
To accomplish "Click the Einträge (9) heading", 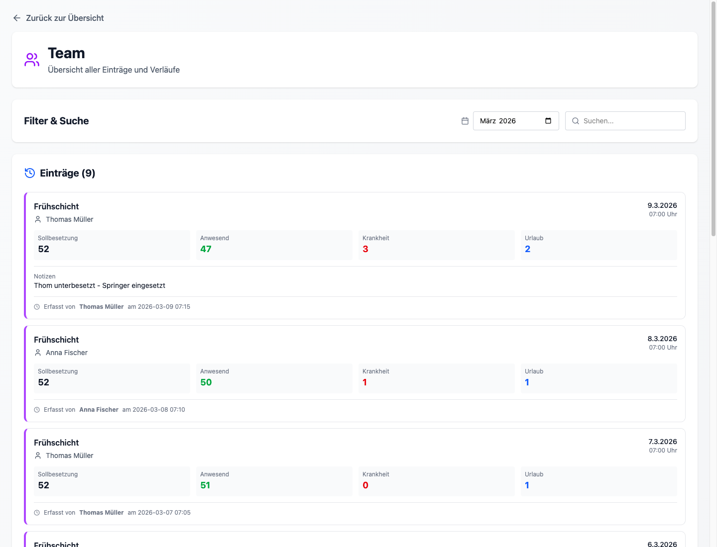I will tap(67, 173).
